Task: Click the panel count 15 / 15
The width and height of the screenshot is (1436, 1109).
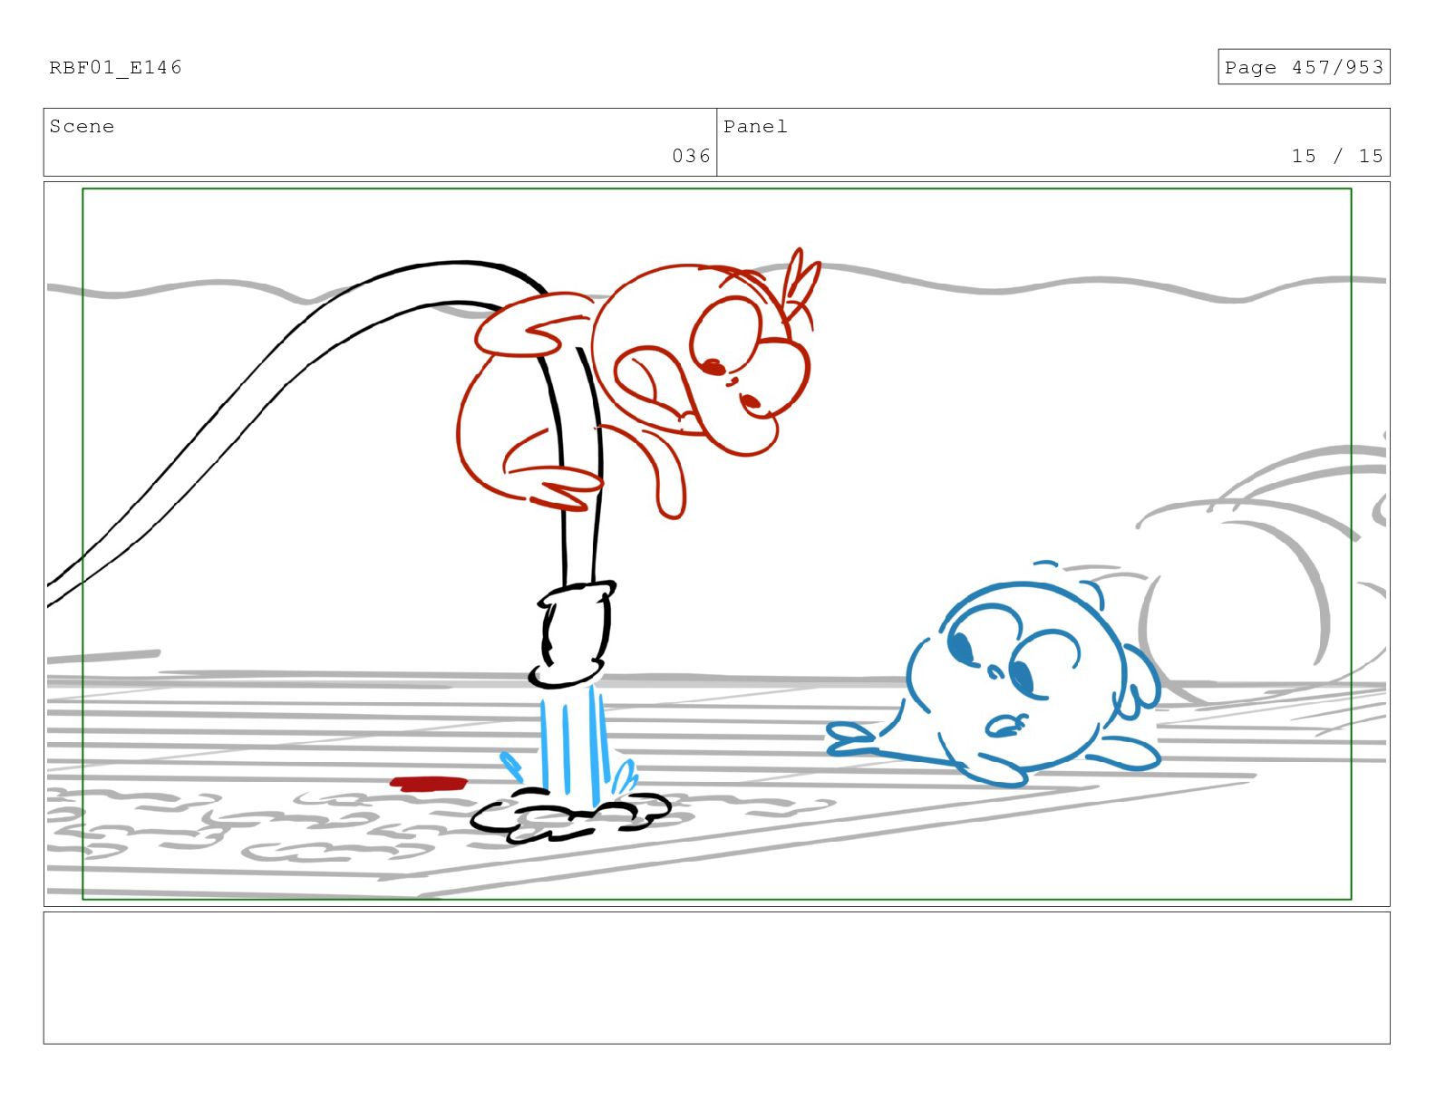Action: [x=1337, y=156]
